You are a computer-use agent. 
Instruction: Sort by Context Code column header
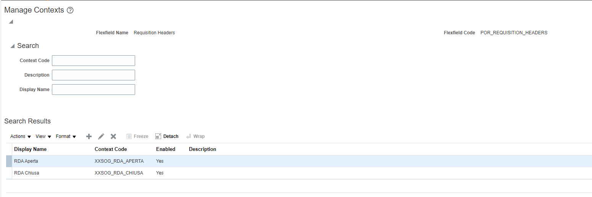pos(111,149)
